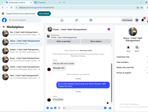Click the 'Message sent' bubble
Image resolution: width=148 pixels, height=112 pixels.
point(59,68)
